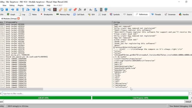The width and height of the screenshot is (192, 108).
Task: Select the "Nag not removed!" string row under "nag"
Action: pyautogui.click(x=123, y=26)
